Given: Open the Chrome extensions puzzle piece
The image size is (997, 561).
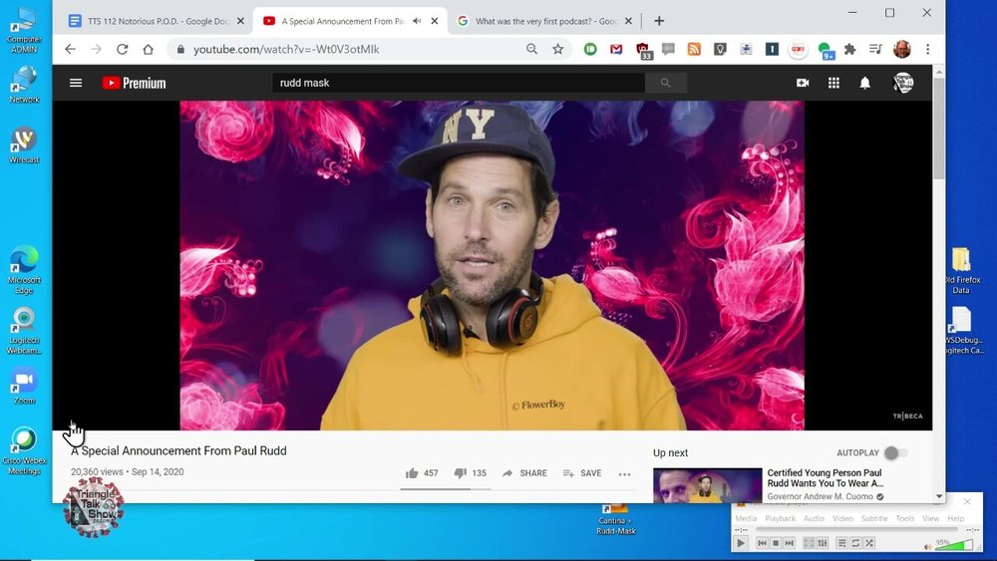Looking at the screenshot, I should coord(849,49).
